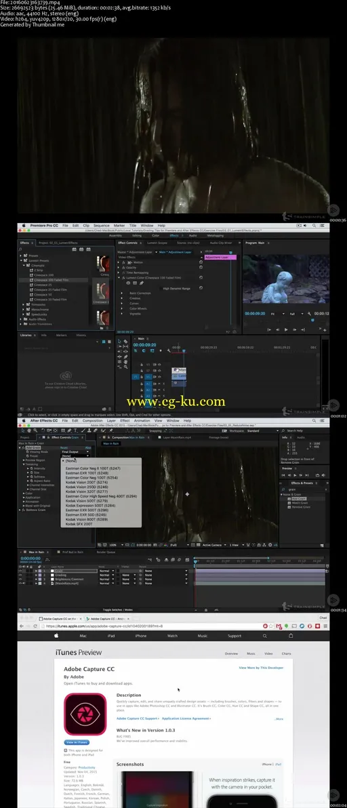Open the Composition menu in After Effects
The image size is (347, 808).
tap(93, 420)
